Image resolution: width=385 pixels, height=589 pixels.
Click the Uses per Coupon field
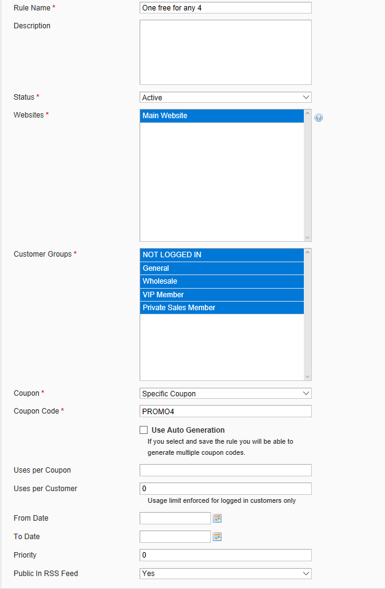point(225,470)
